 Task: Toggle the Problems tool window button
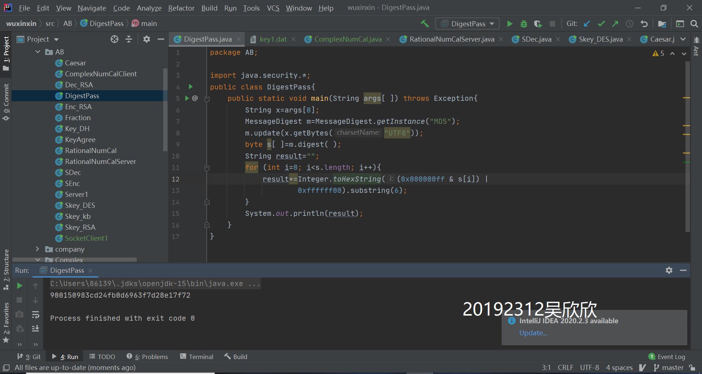(147, 356)
